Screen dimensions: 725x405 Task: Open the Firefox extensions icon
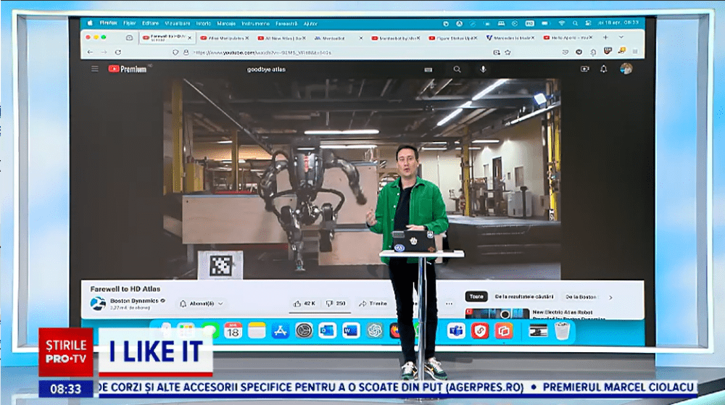click(593, 52)
